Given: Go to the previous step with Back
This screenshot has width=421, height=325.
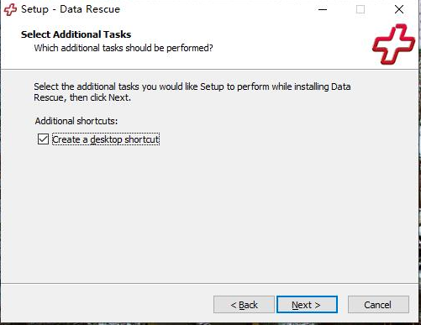Looking at the screenshot, I should coord(244,305).
